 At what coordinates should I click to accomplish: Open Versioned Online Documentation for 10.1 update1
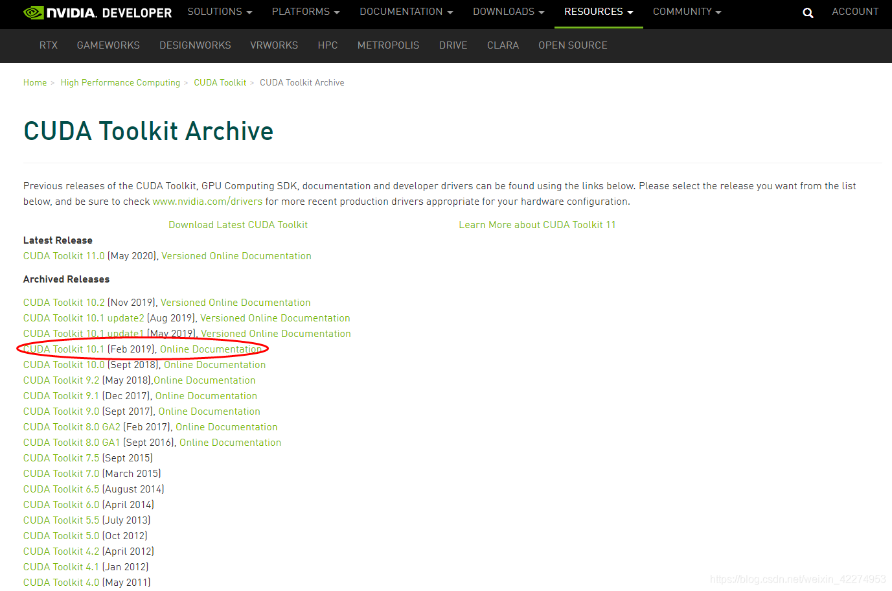(276, 334)
